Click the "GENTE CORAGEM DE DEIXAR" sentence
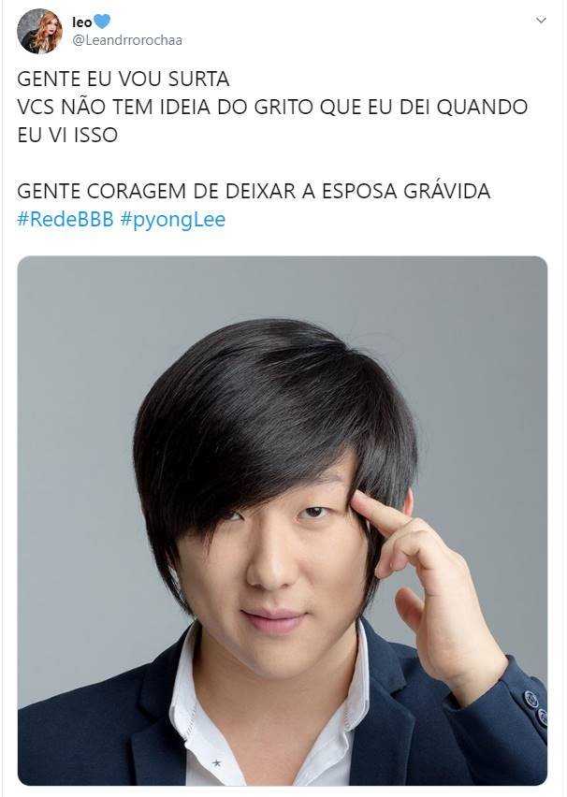Image resolution: width=567 pixels, height=797 pixels. [x=254, y=191]
